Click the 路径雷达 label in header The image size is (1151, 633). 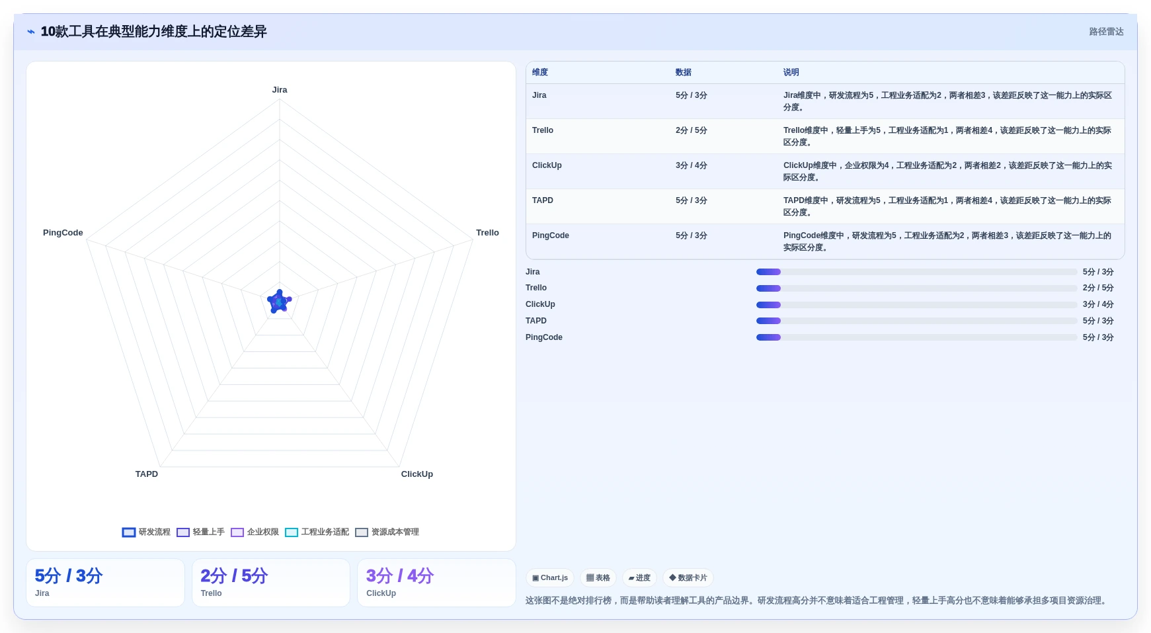coord(1106,32)
